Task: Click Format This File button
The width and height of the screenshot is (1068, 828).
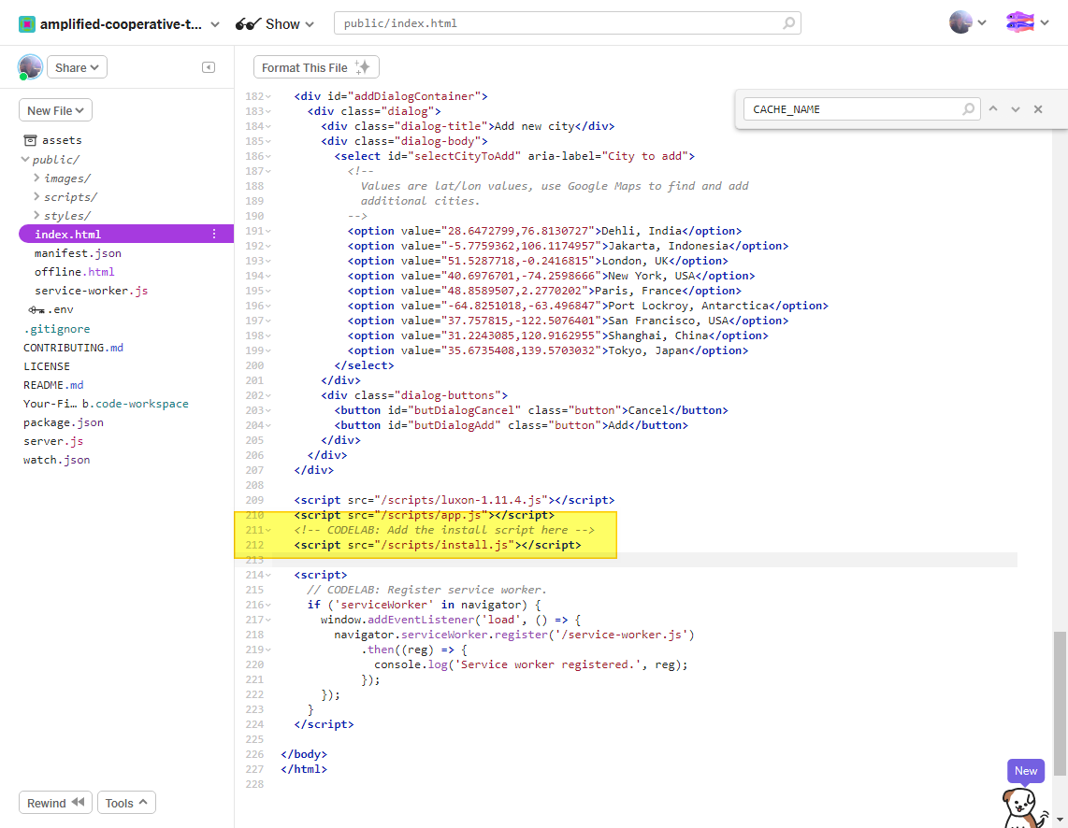Action: [x=316, y=67]
